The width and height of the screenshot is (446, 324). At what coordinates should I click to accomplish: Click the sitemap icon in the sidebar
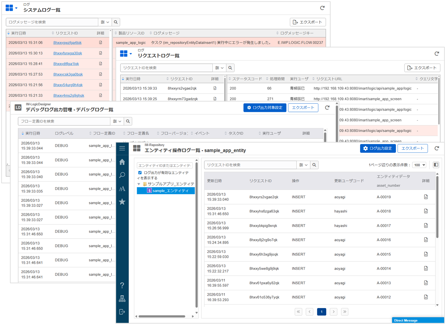122,298
